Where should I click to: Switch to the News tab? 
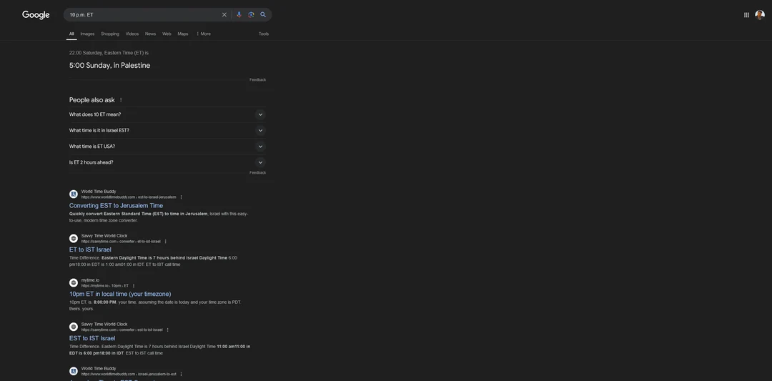point(150,34)
